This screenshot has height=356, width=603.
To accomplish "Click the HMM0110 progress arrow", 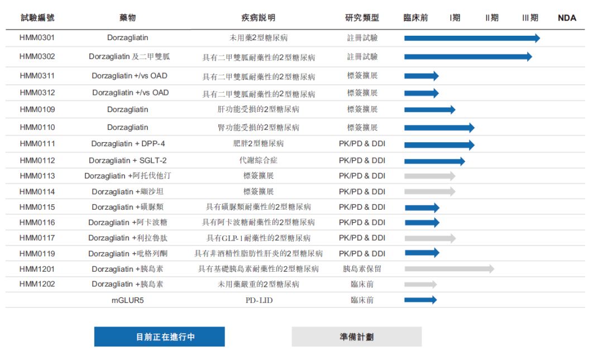I will pos(439,128).
